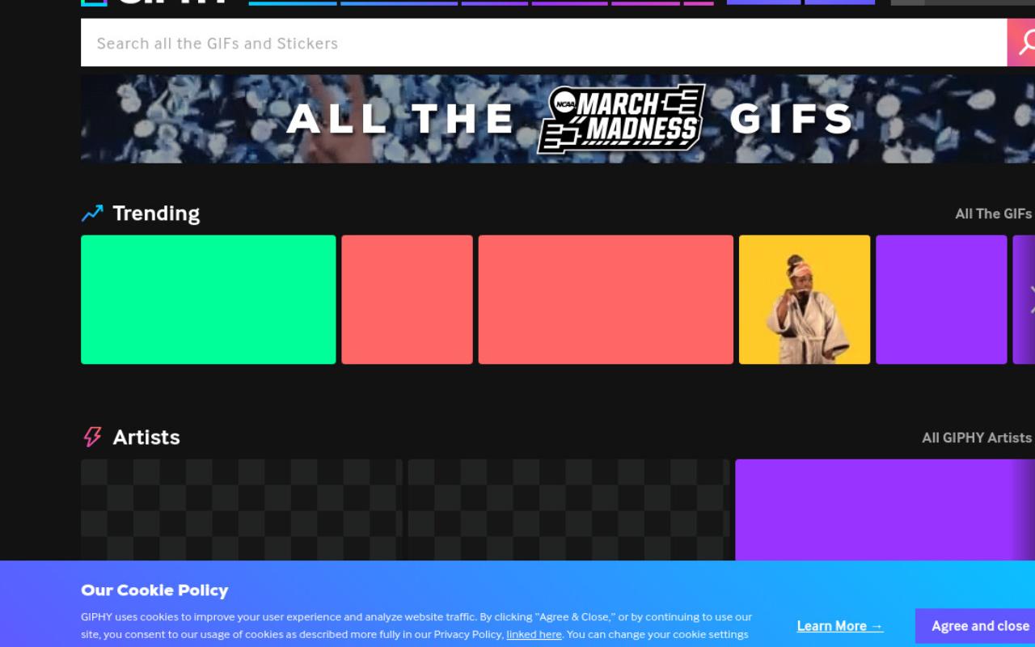Open the March Madness GIFs banner
Screen dimensions: 1035x647
(x=558, y=119)
